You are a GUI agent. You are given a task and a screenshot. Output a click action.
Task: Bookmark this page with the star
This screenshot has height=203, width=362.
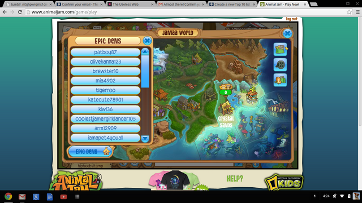pyautogui.click(x=349, y=12)
